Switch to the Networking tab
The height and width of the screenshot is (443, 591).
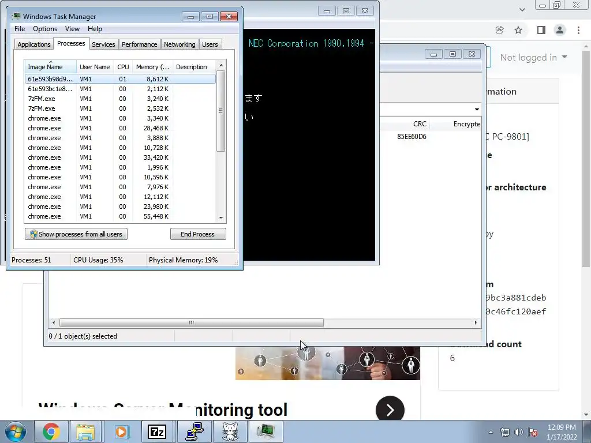179,44
